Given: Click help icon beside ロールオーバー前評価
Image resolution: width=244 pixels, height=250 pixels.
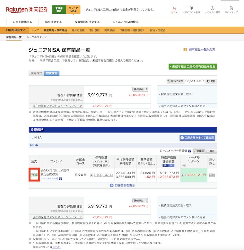Looking at the screenshot, I should click(x=190, y=151).
